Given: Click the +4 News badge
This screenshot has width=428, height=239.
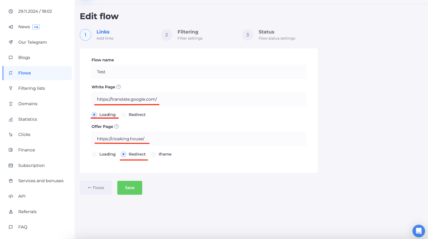Looking at the screenshot, I should 36,27.
